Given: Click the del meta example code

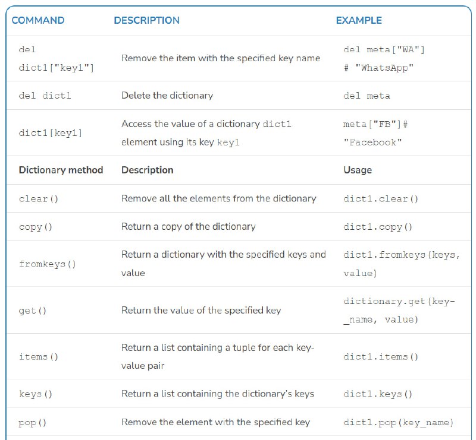Looking at the screenshot, I should click(x=367, y=96).
